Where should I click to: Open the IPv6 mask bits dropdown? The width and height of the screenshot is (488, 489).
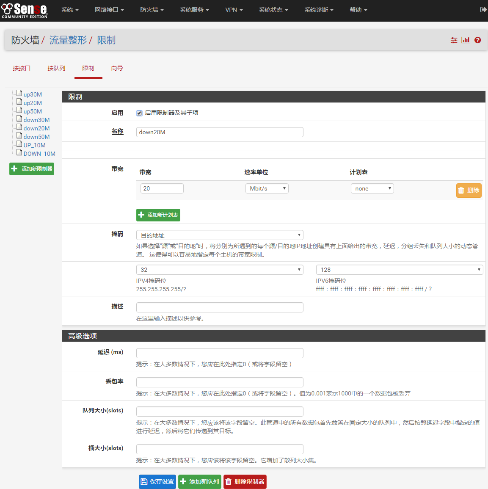click(399, 270)
